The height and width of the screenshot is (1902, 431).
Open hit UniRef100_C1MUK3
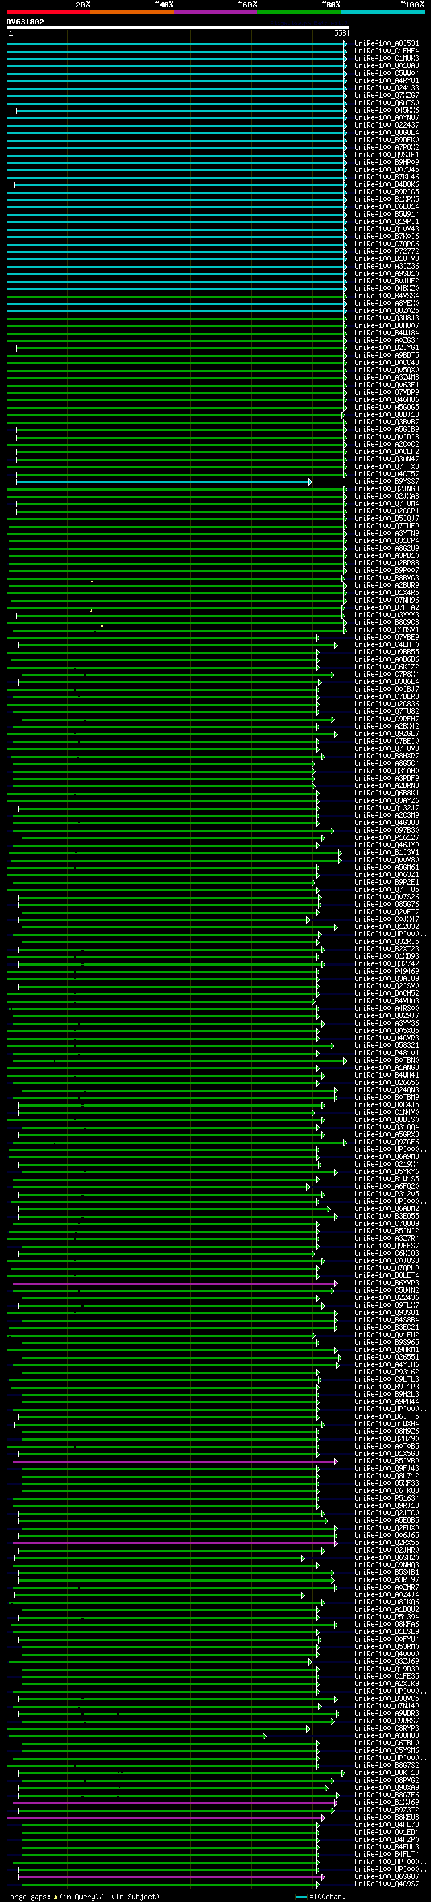387,58
